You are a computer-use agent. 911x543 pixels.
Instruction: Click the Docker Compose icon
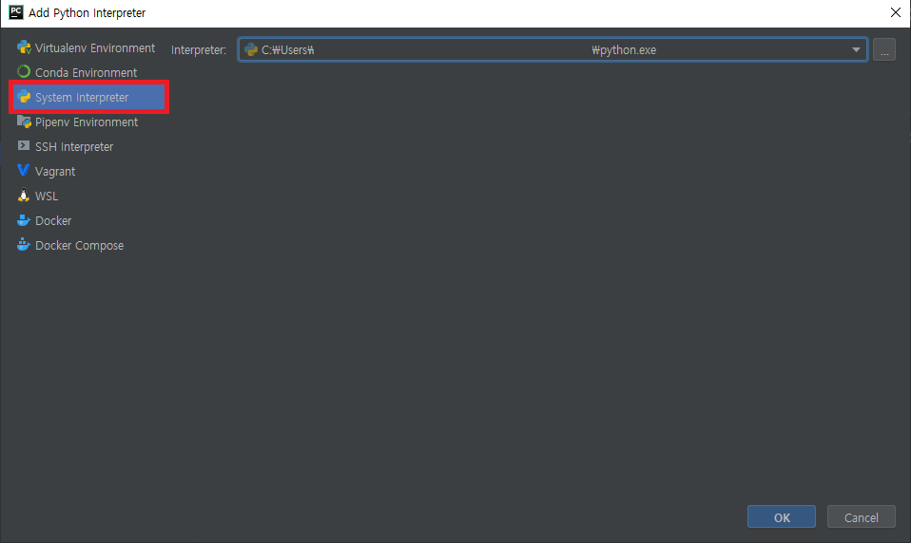click(x=23, y=245)
